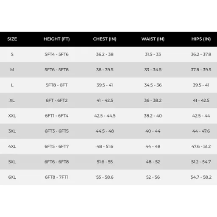Select the 4XL size row label
Image resolution: width=217 pixels, height=217 pixels.
click(12, 147)
